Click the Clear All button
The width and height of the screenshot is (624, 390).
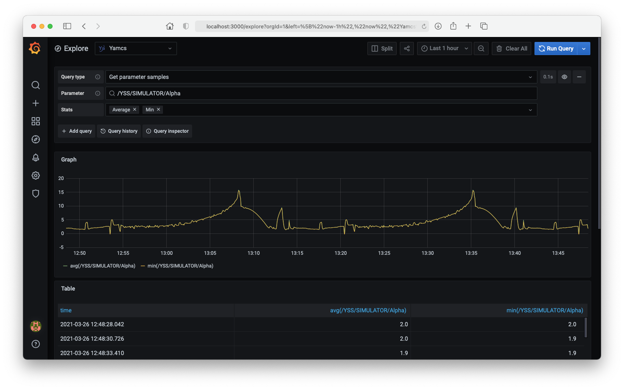[512, 48]
